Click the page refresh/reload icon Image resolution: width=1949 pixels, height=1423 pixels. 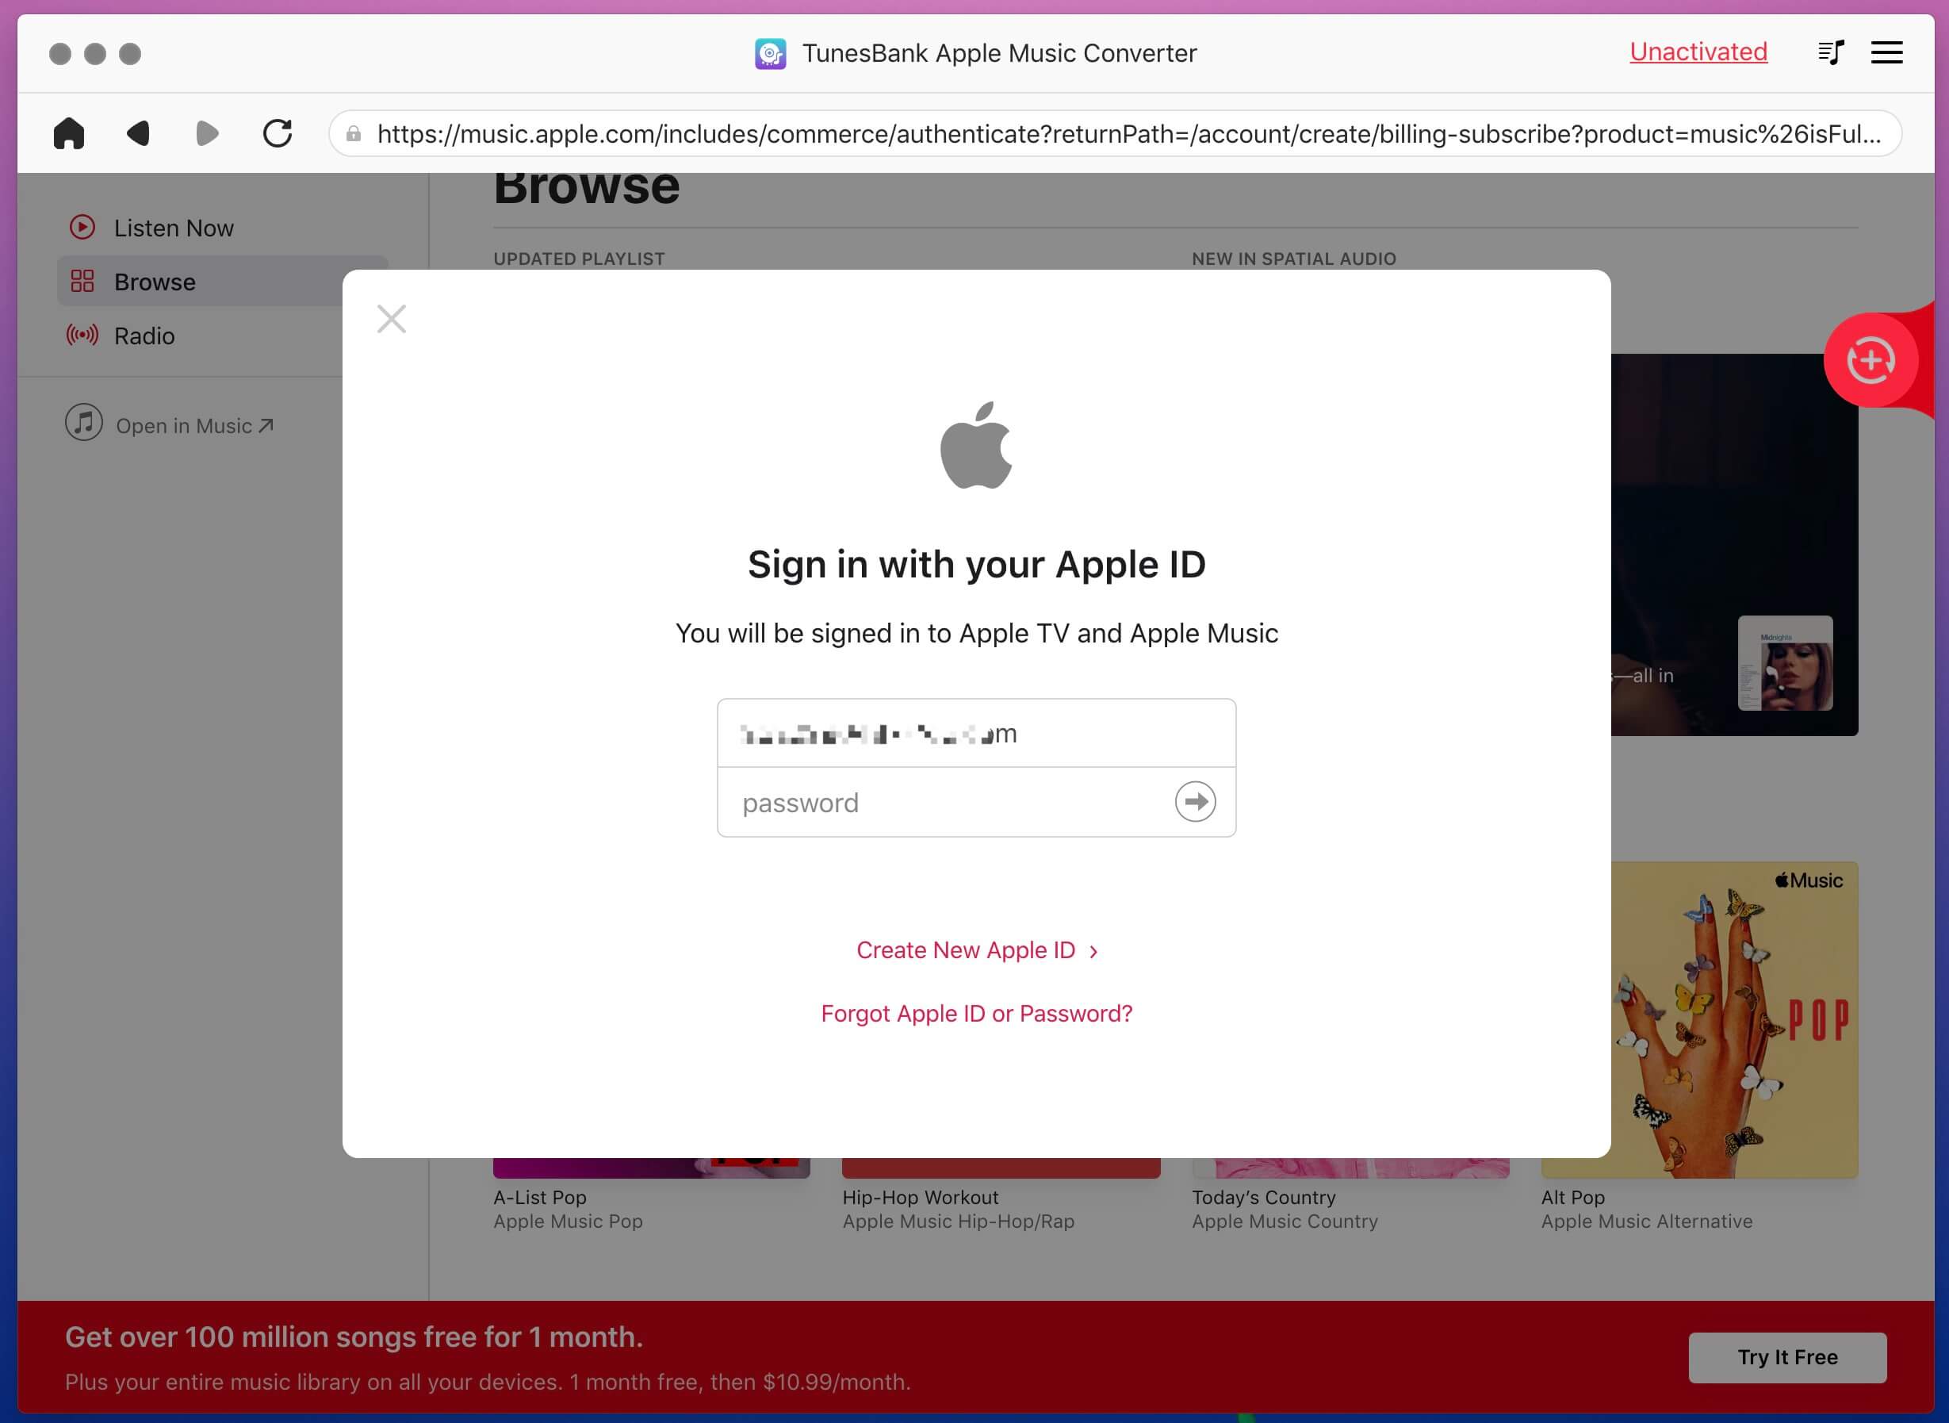coord(278,133)
